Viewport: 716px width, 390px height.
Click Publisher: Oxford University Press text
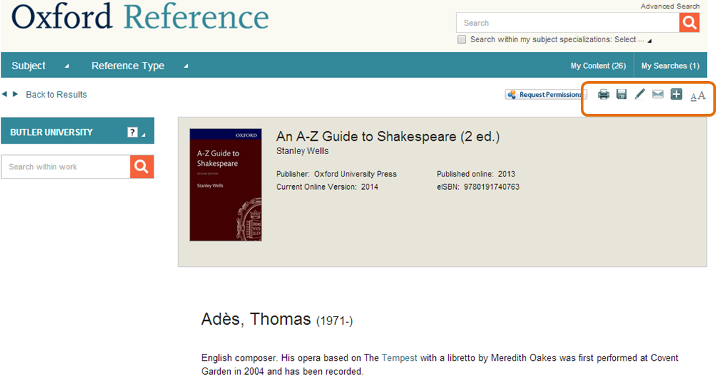(336, 174)
